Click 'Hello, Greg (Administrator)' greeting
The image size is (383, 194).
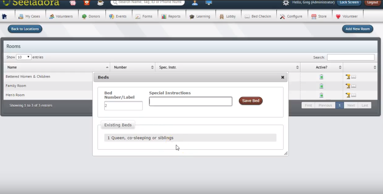(x=313, y=2)
